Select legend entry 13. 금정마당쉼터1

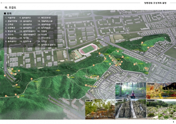pos(28,31)
